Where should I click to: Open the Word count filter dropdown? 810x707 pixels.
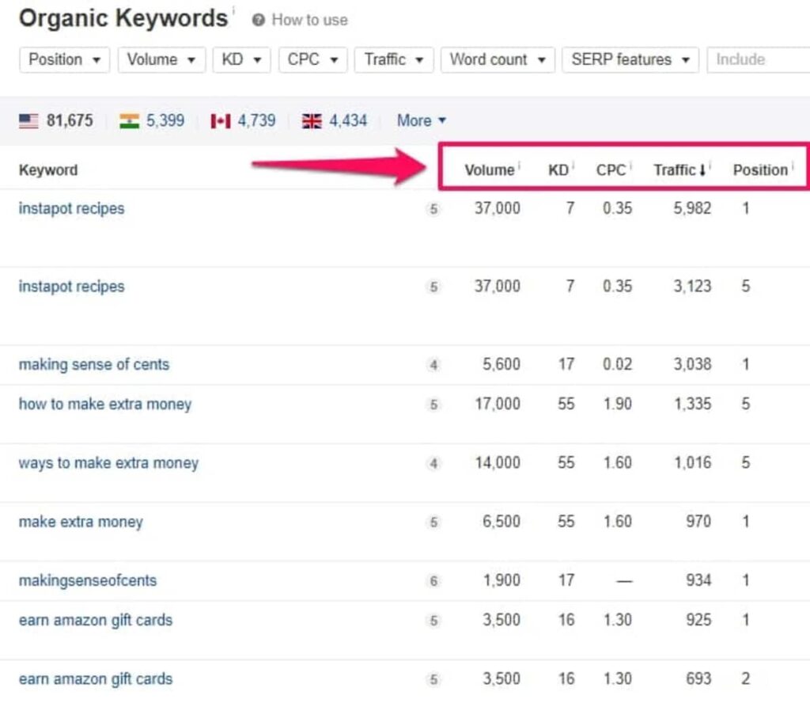pyautogui.click(x=498, y=60)
